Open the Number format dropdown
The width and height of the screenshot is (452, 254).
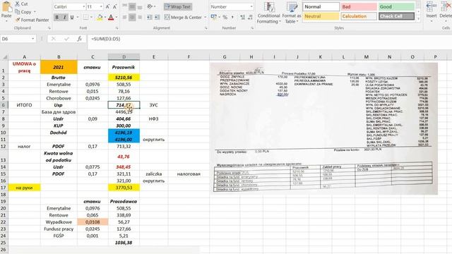click(x=251, y=6)
